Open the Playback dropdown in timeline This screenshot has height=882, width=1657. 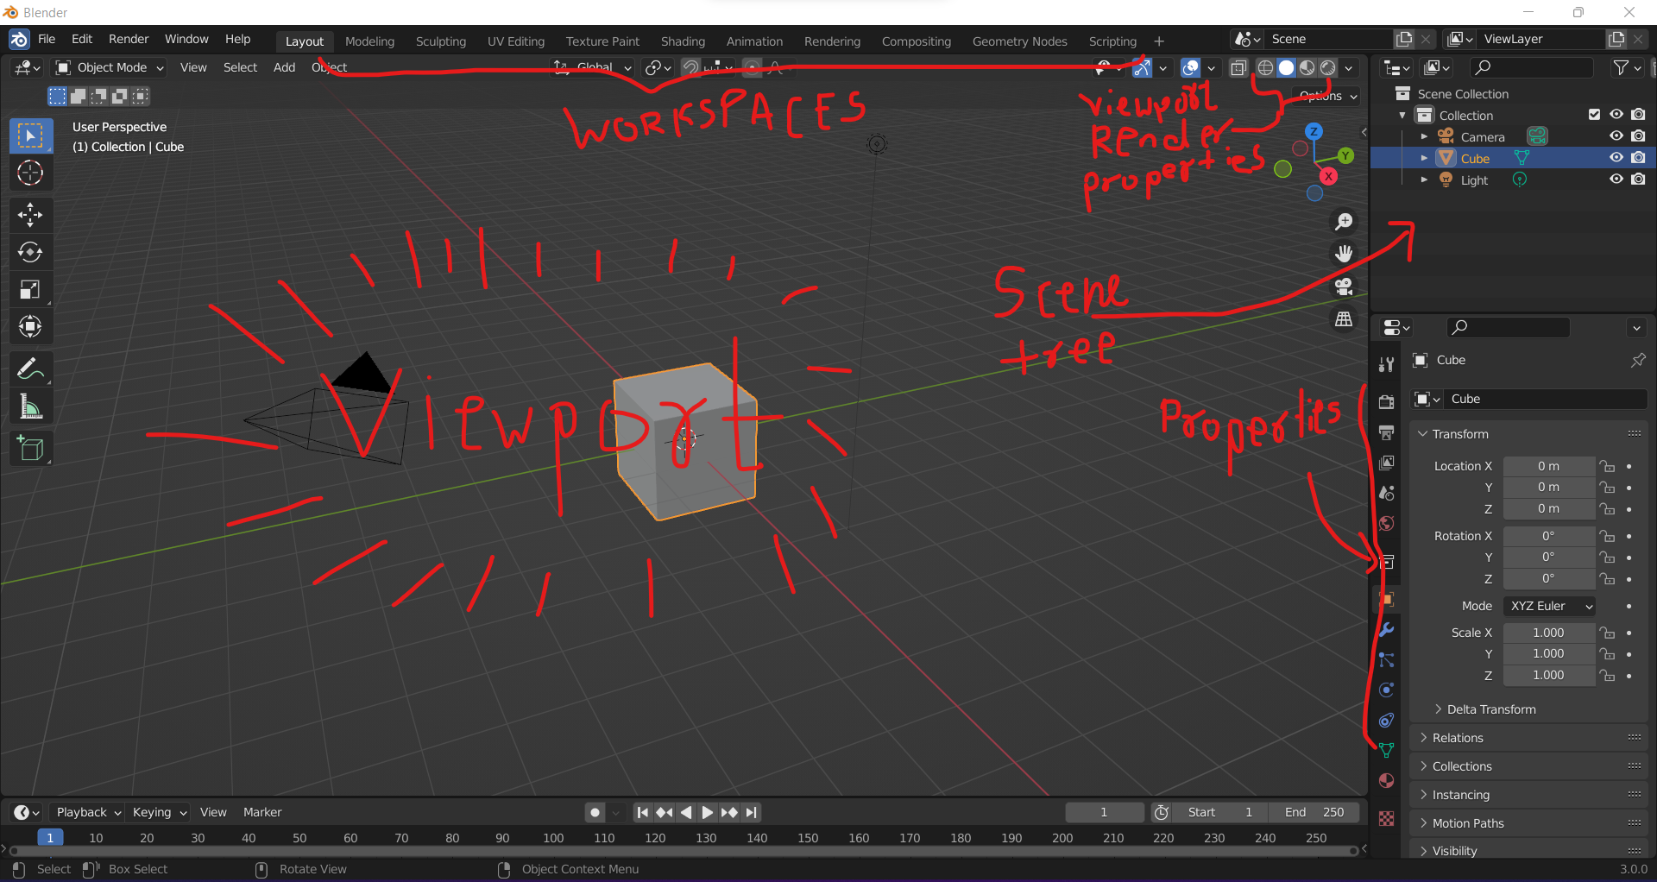click(88, 812)
